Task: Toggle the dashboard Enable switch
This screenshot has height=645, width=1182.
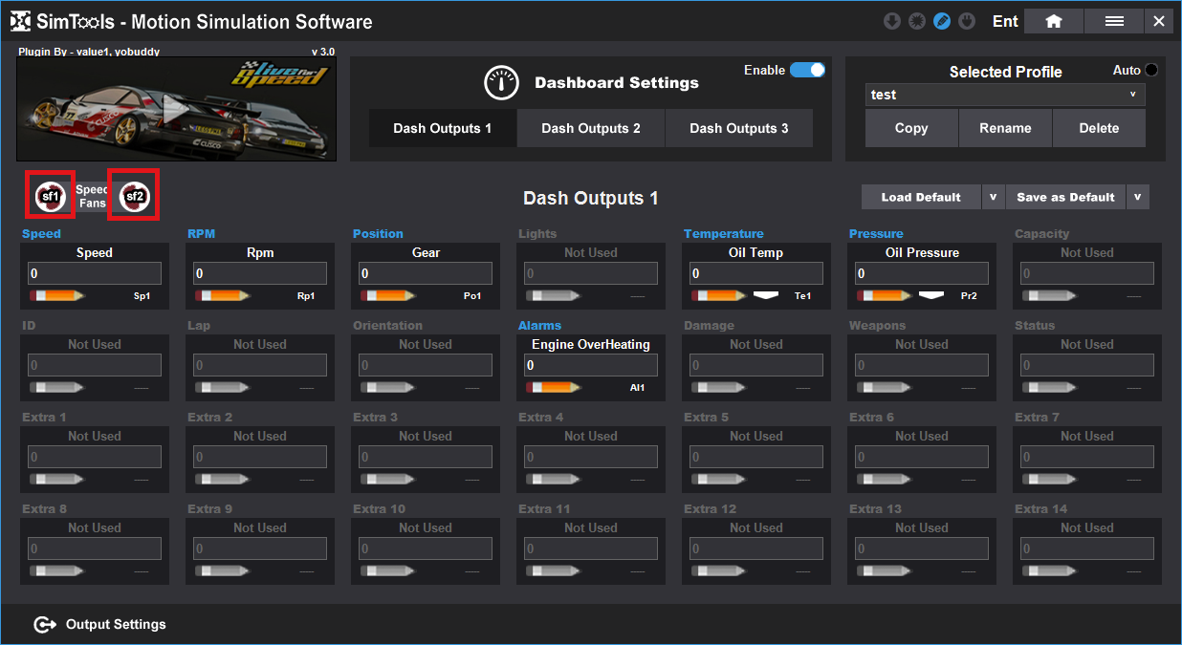Action: click(x=807, y=70)
